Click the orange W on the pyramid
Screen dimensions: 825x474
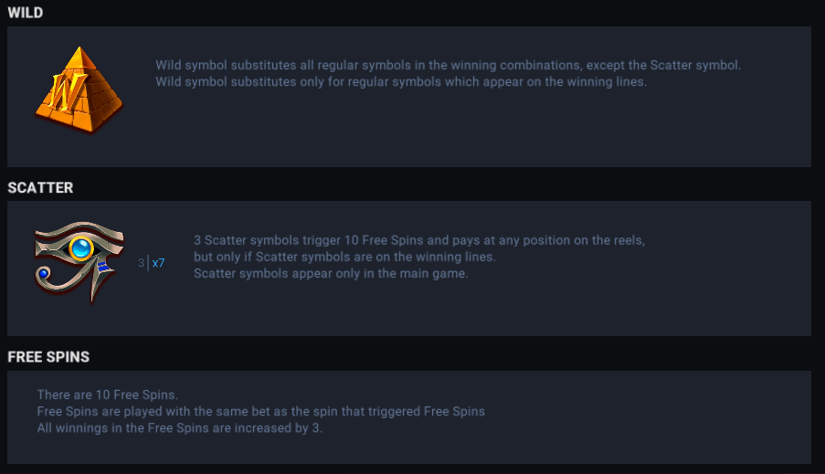pyautogui.click(x=64, y=91)
